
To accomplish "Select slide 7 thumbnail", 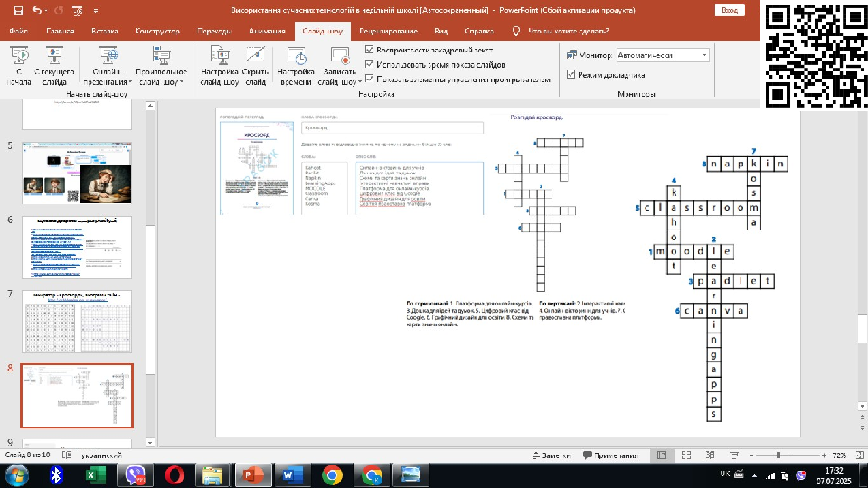I will [77, 322].
